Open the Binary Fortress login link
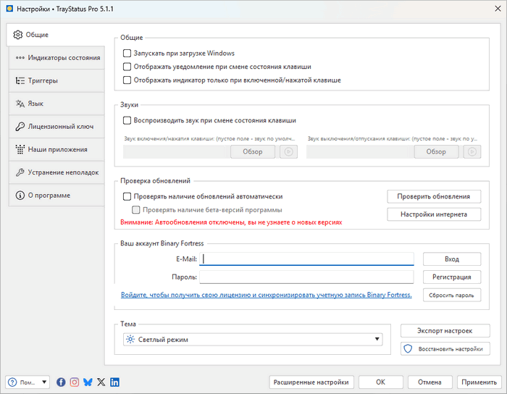The height and width of the screenshot is (394, 507). (266, 295)
